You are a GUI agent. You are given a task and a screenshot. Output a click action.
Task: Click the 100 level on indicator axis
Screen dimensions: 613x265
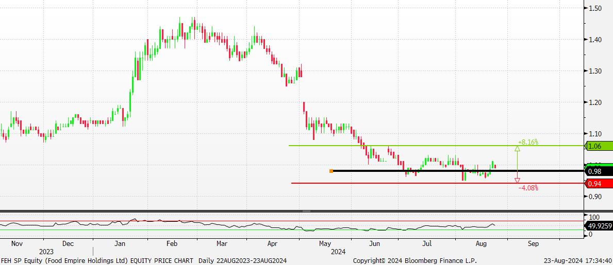tap(593, 217)
